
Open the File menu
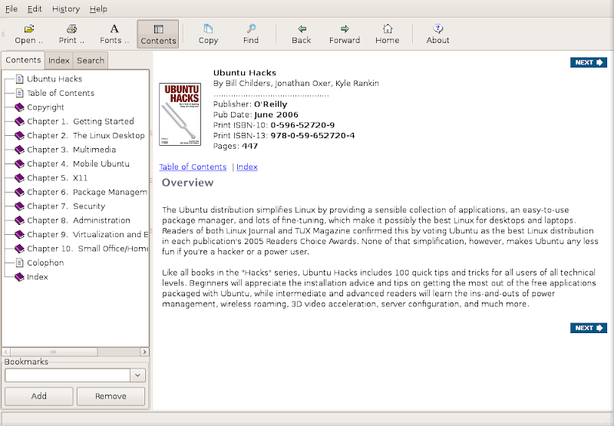[12, 8]
